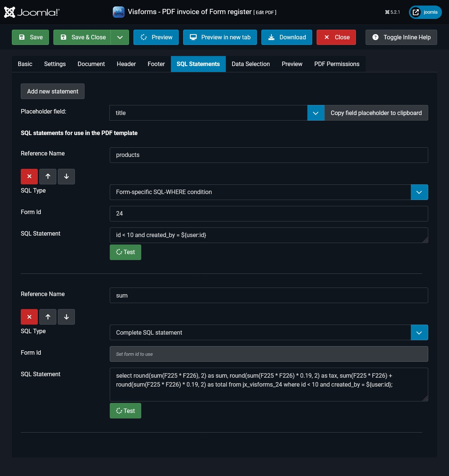Viewport: 449px width, 476px height.
Task: Click the Joomla logo in header
Action: [32, 12]
